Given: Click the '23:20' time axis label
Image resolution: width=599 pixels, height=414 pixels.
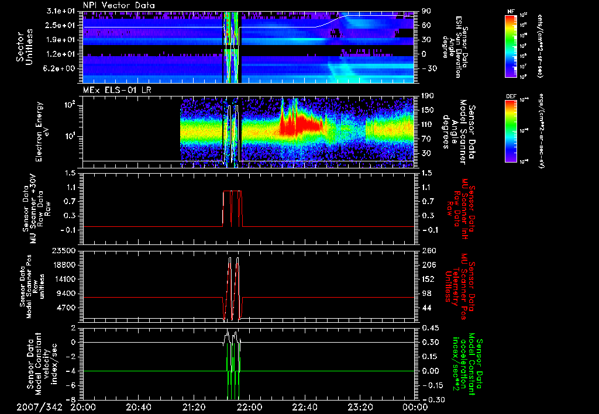Looking at the screenshot, I should tap(360, 407).
